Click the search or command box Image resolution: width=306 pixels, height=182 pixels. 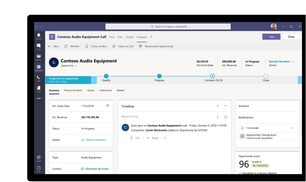pyautogui.click(x=168, y=27)
